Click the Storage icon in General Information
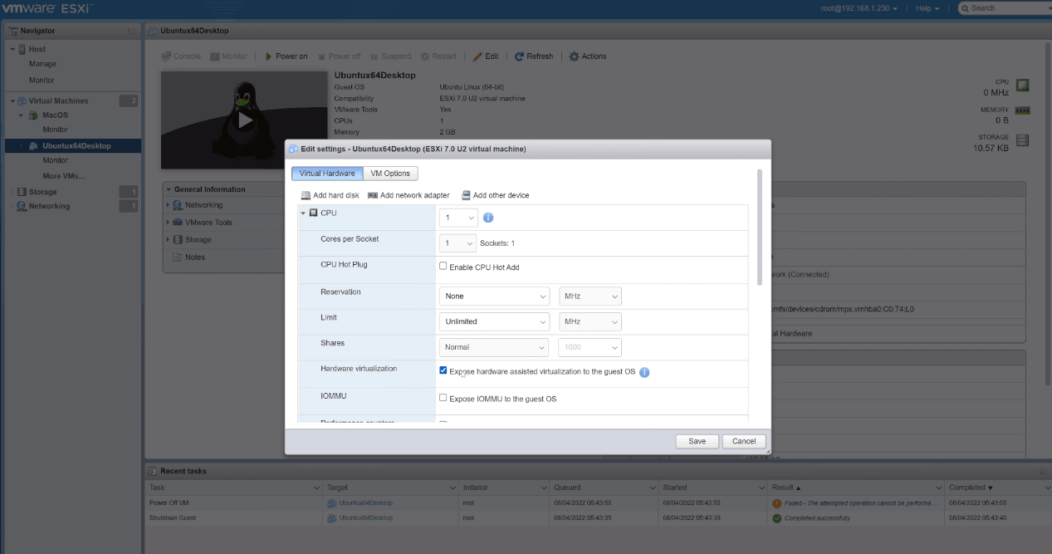 pyautogui.click(x=178, y=240)
